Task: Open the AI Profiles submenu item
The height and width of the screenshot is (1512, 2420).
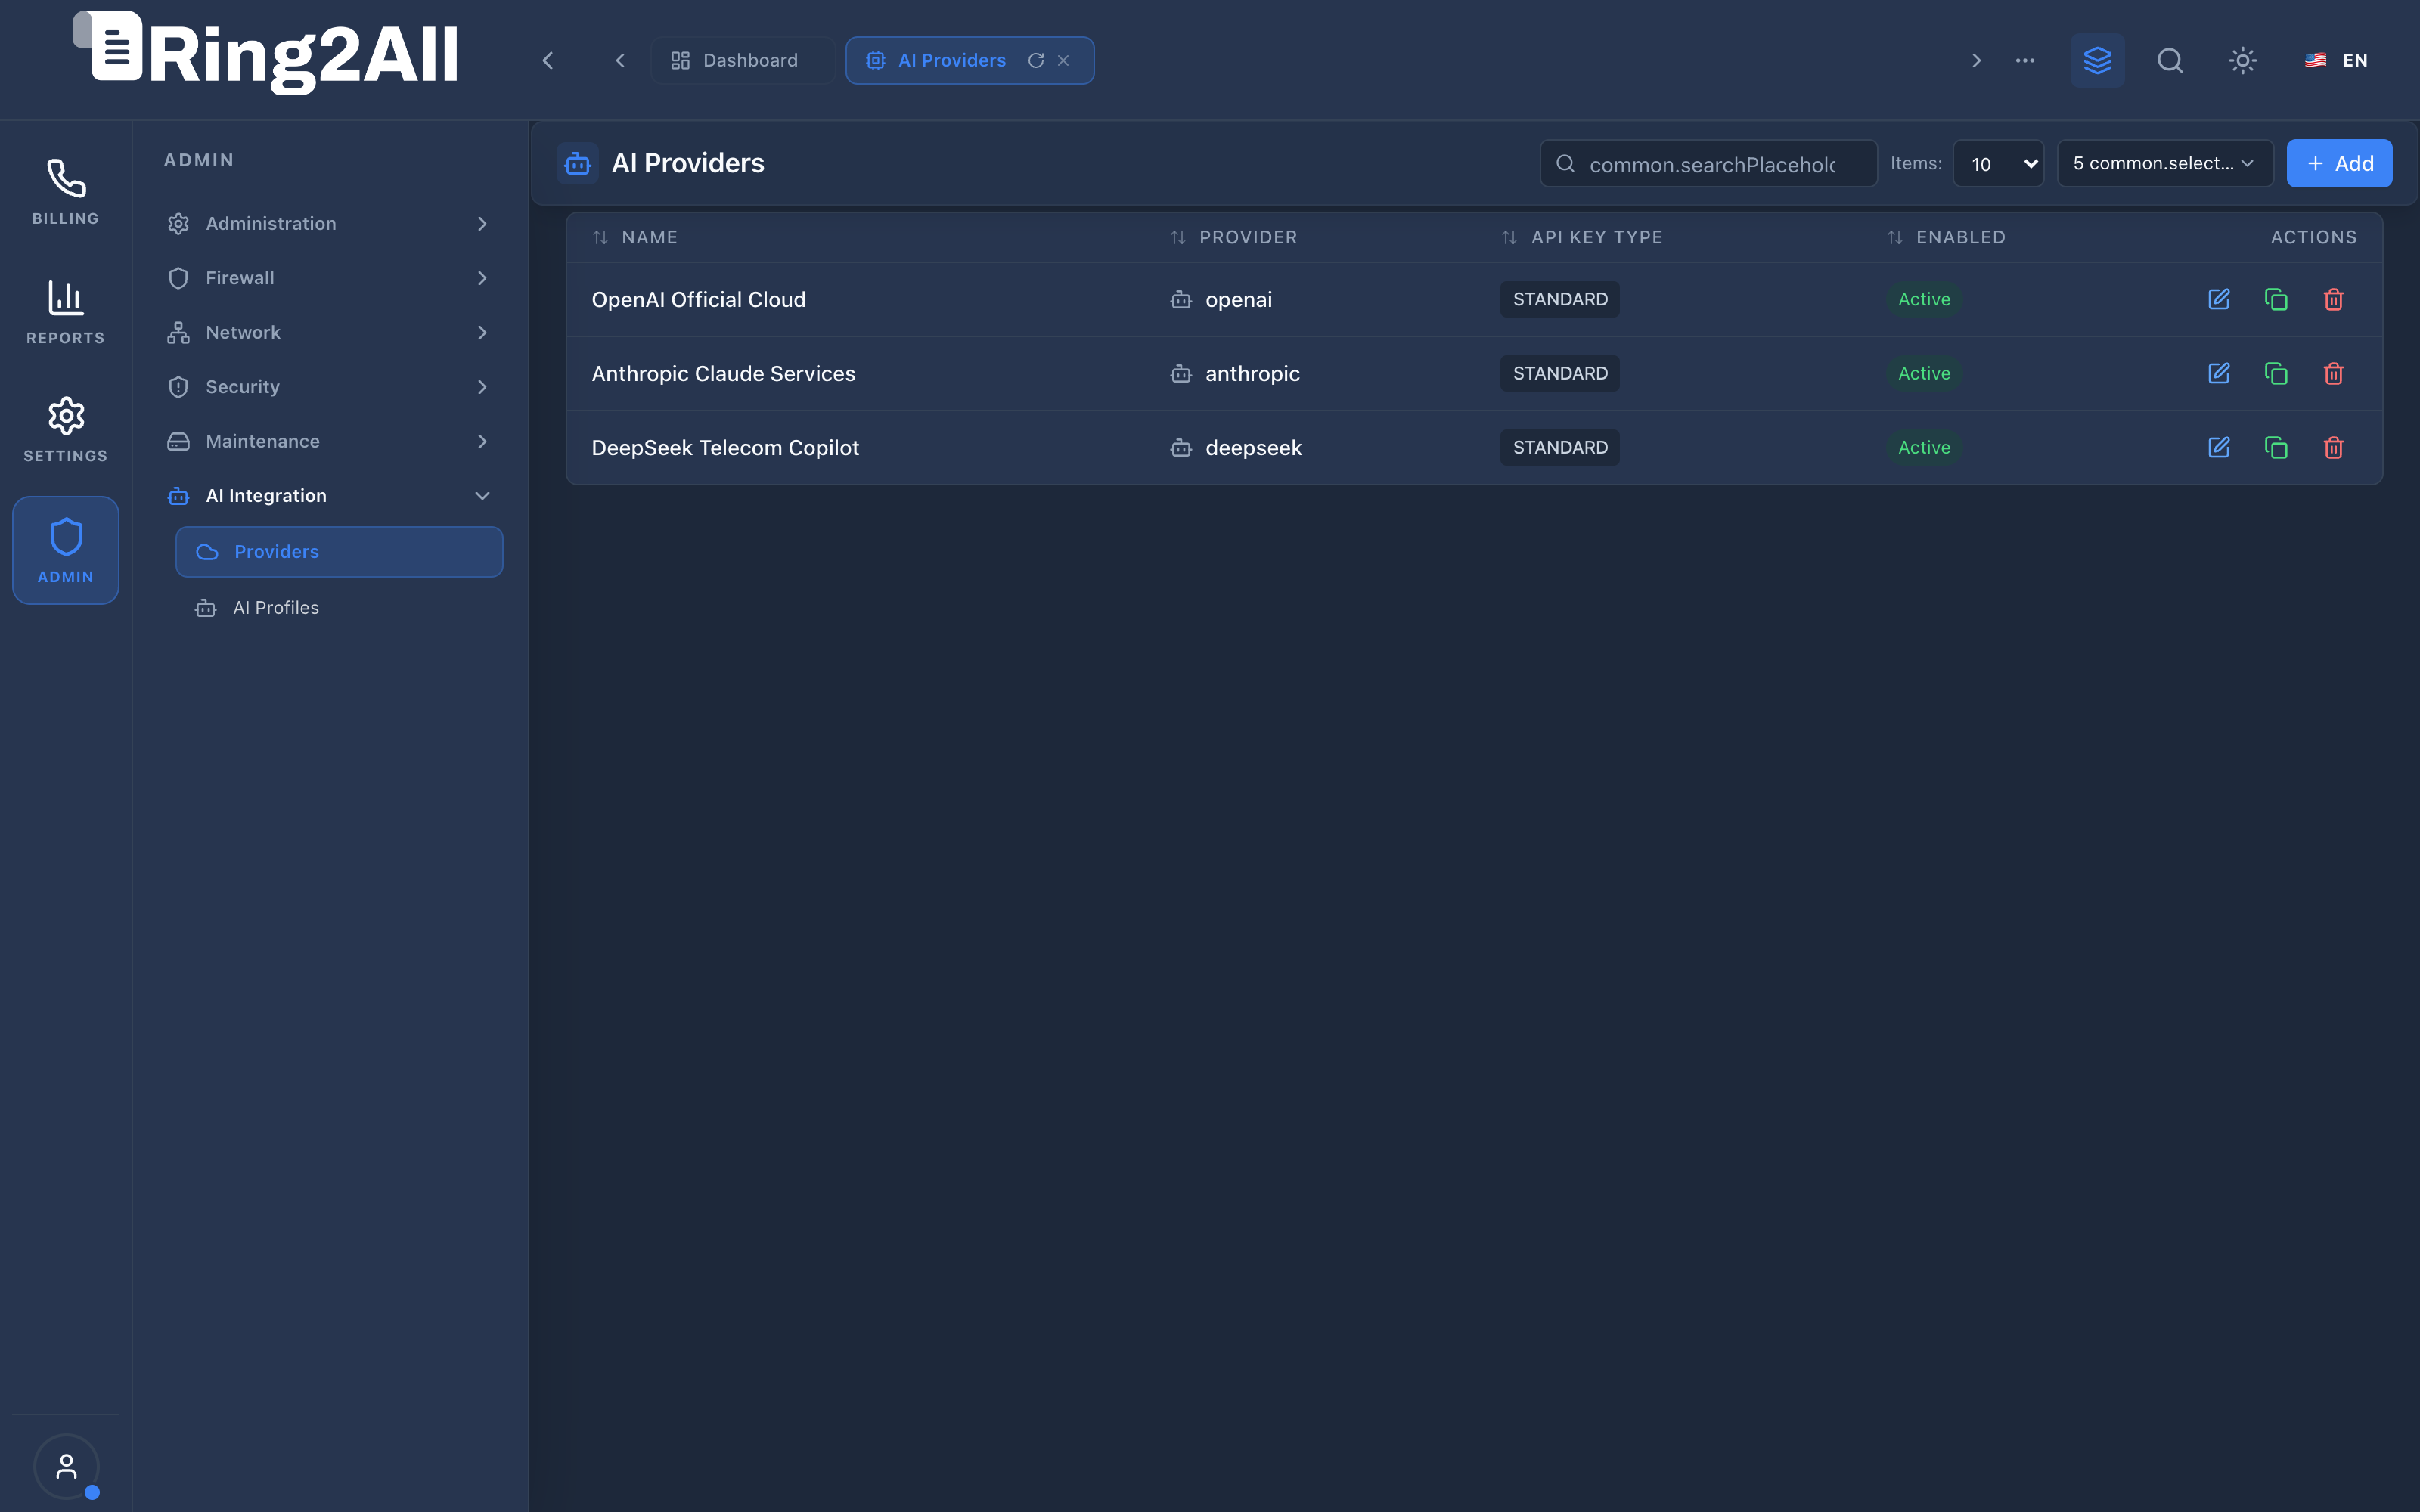Action: (x=339, y=607)
